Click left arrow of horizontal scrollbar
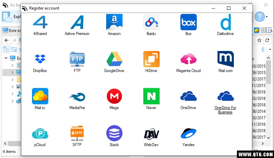 (5, 143)
